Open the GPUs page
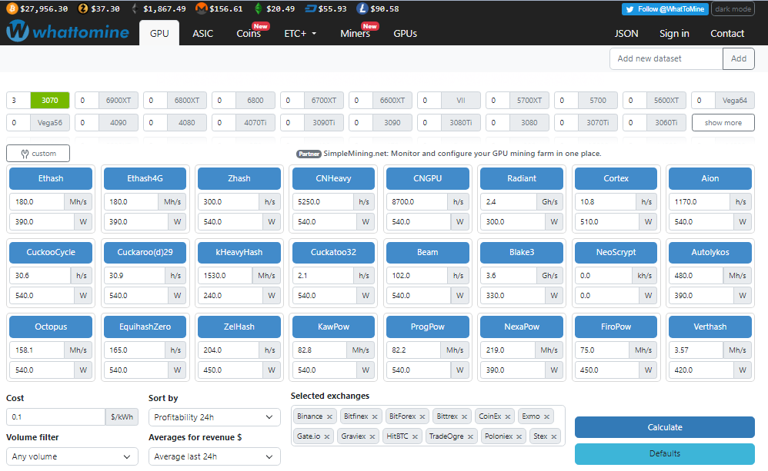768x471 pixels. pos(405,33)
